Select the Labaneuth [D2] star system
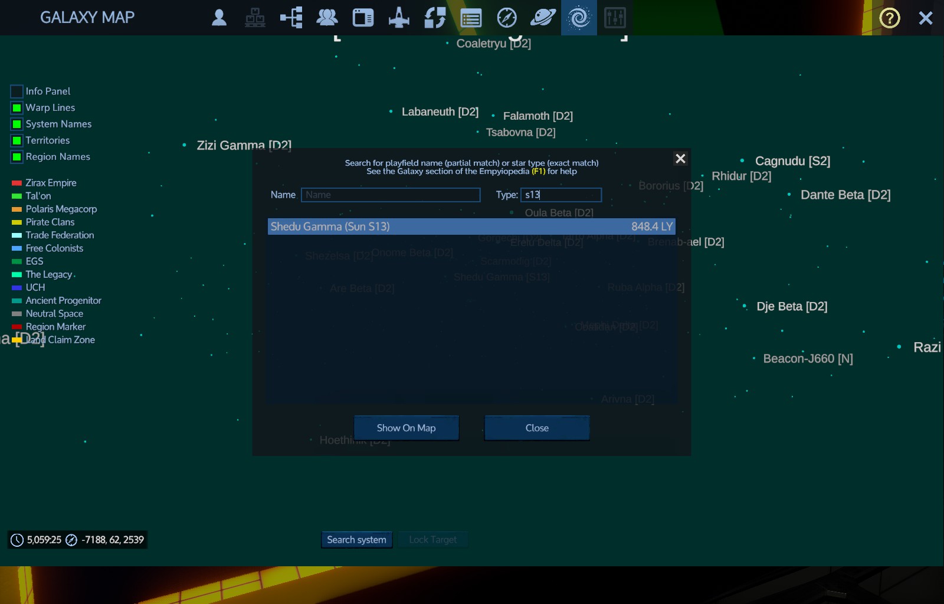 point(440,111)
